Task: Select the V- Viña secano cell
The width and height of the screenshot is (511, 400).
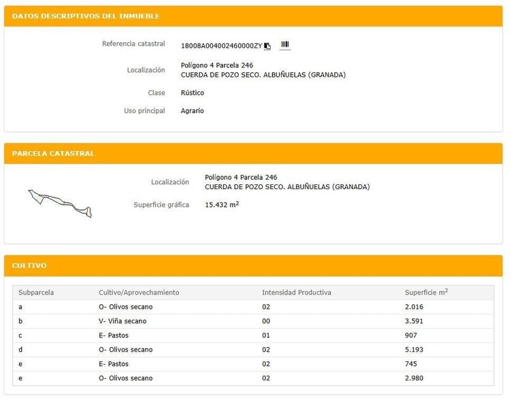Action: (122, 321)
